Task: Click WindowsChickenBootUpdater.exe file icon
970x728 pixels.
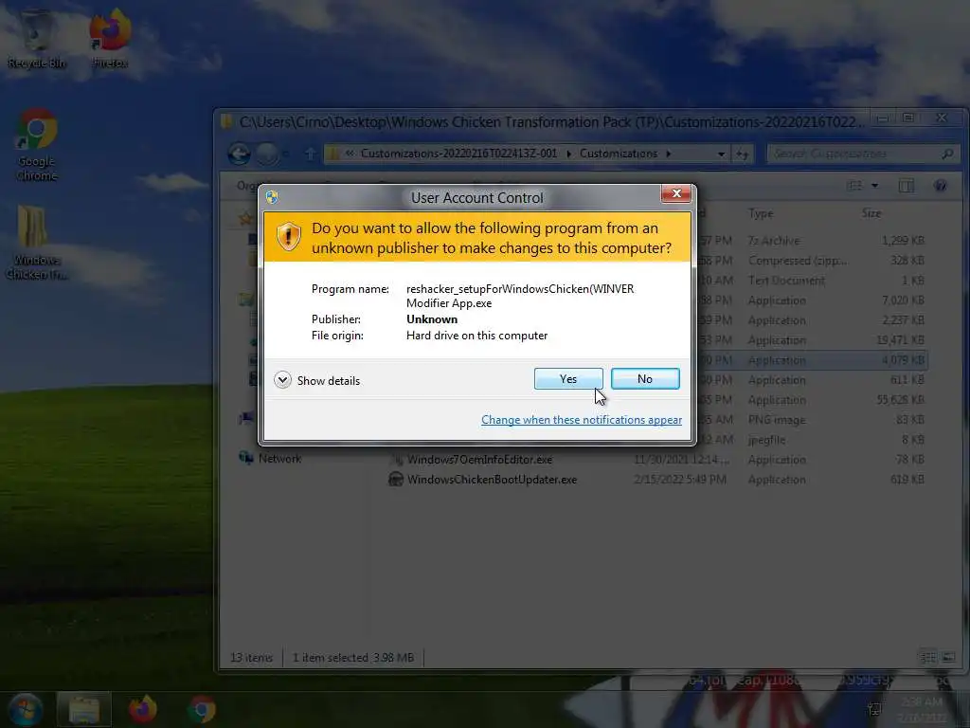Action: (x=396, y=479)
